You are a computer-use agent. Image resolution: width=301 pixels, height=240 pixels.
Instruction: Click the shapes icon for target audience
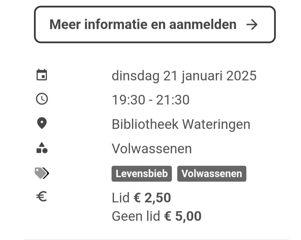42,148
